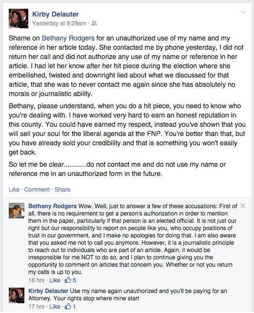
Task: Open Kirby Delauter's avatar in the reply comment
Action: click(17, 295)
